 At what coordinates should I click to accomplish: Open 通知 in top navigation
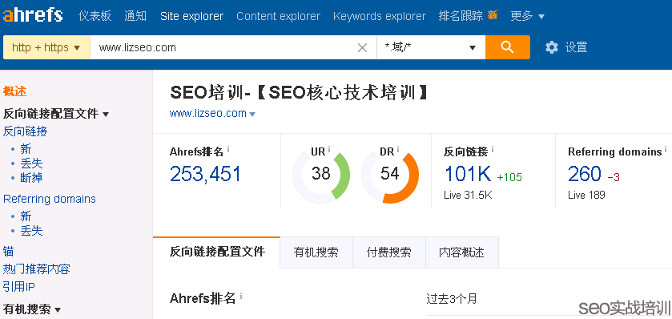click(x=135, y=16)
